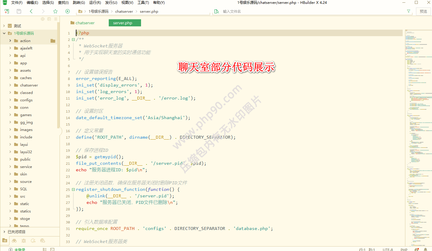
Task: Collapse the 1号娱乐源码 project tree
Action: pos(4,33)
